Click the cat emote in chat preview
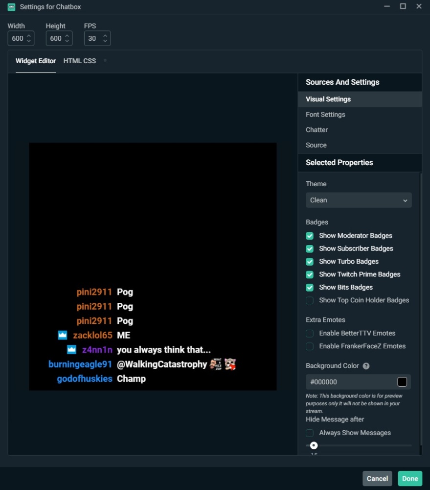 tap(230, 364)
